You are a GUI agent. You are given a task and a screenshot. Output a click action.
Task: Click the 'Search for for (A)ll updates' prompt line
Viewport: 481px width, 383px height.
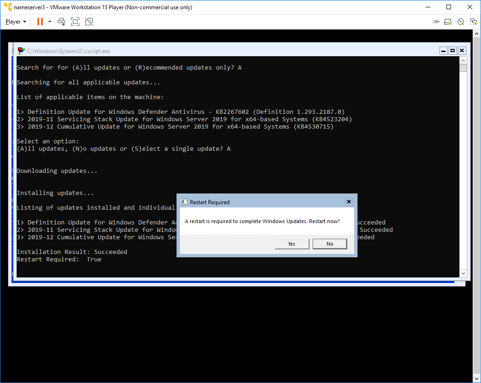click(129, 67)
